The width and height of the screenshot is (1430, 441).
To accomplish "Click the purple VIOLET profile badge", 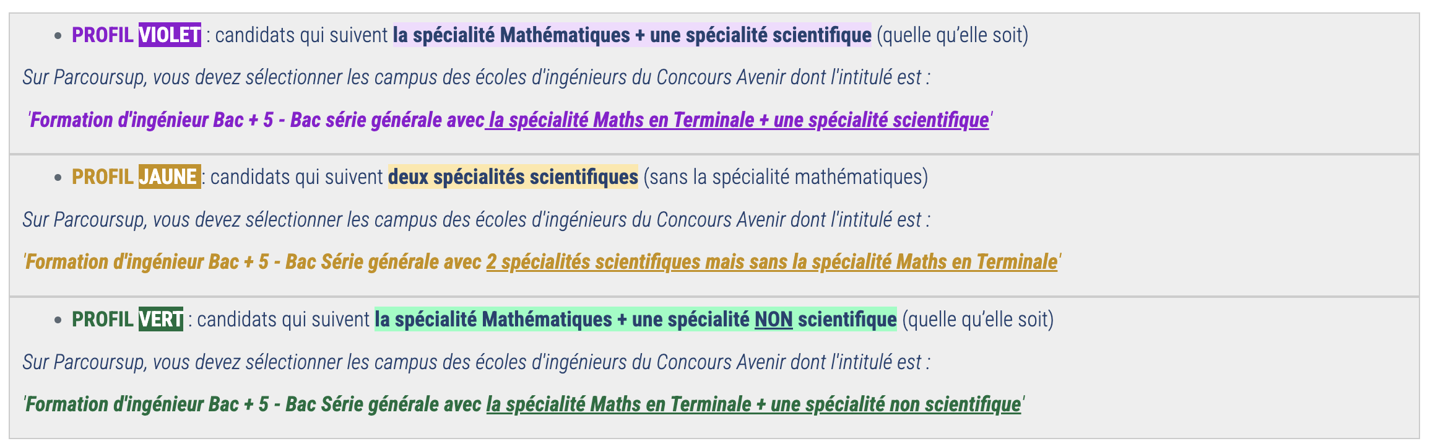I will click(170, 35).
